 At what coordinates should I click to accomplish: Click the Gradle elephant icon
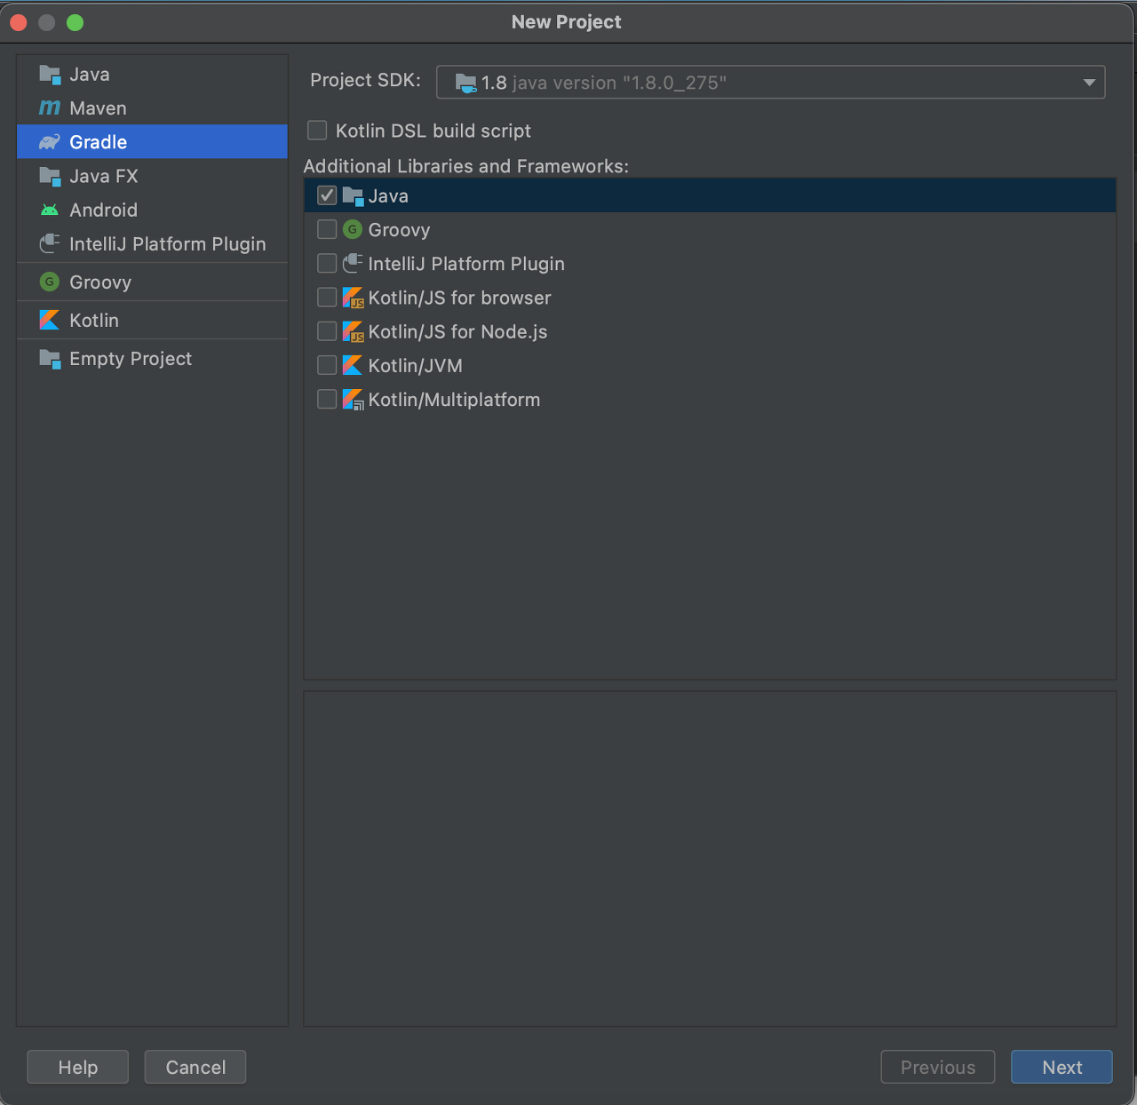pyautogui.click(x=50, y=142)
